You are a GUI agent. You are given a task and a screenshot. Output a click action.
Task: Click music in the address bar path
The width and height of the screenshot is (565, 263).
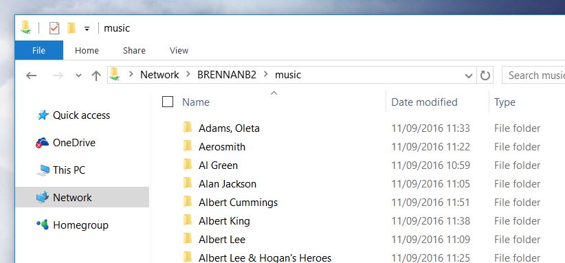pos(288,75)
